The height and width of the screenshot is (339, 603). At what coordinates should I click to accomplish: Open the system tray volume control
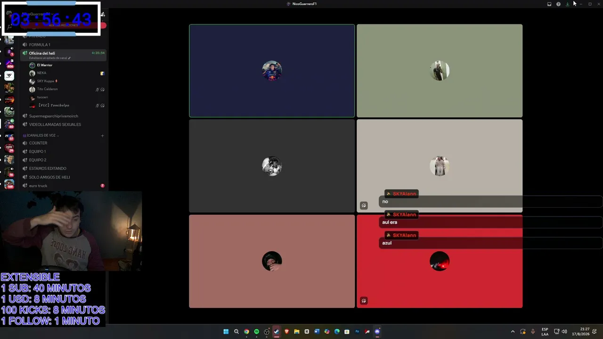tap(564, 331)
